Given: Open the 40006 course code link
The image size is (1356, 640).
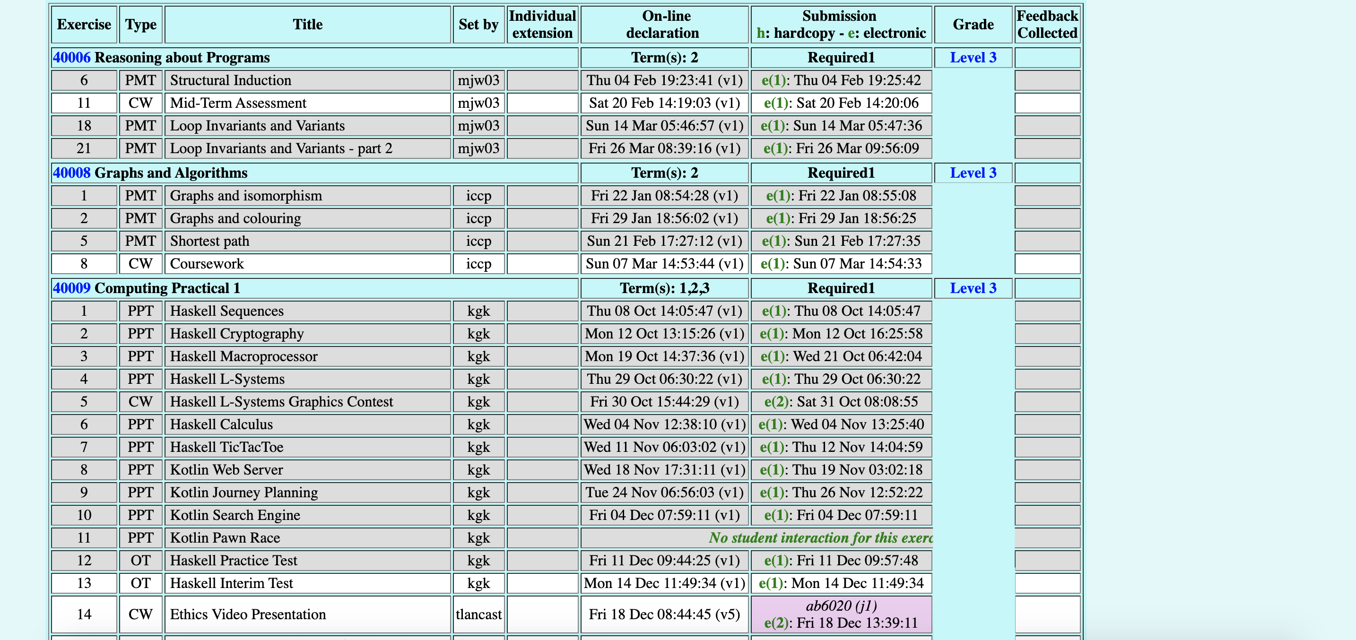Looking at the screenshot, I should [x=71, y=57].
